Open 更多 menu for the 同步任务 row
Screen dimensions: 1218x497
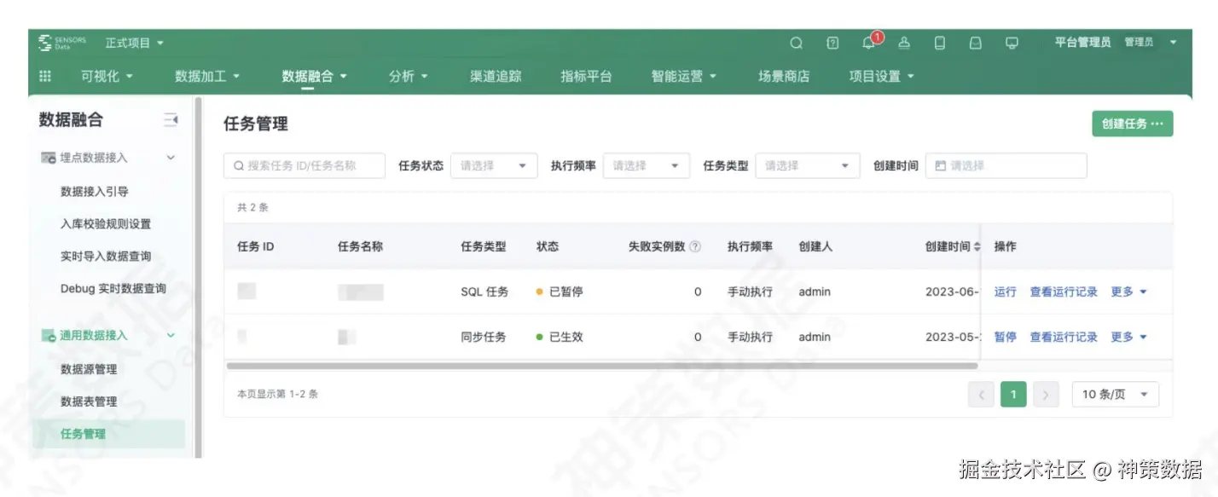pos(1128,337)
